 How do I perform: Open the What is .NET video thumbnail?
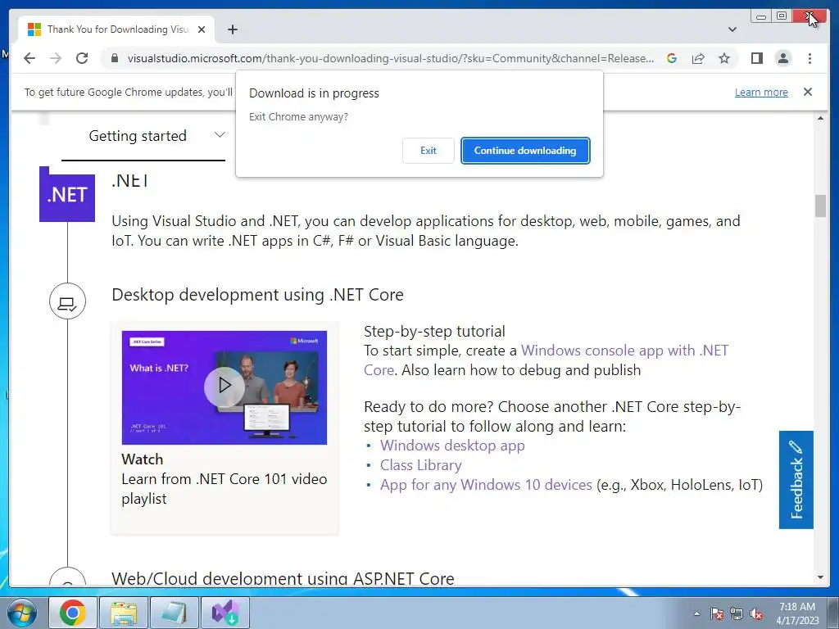pos(224,387)
